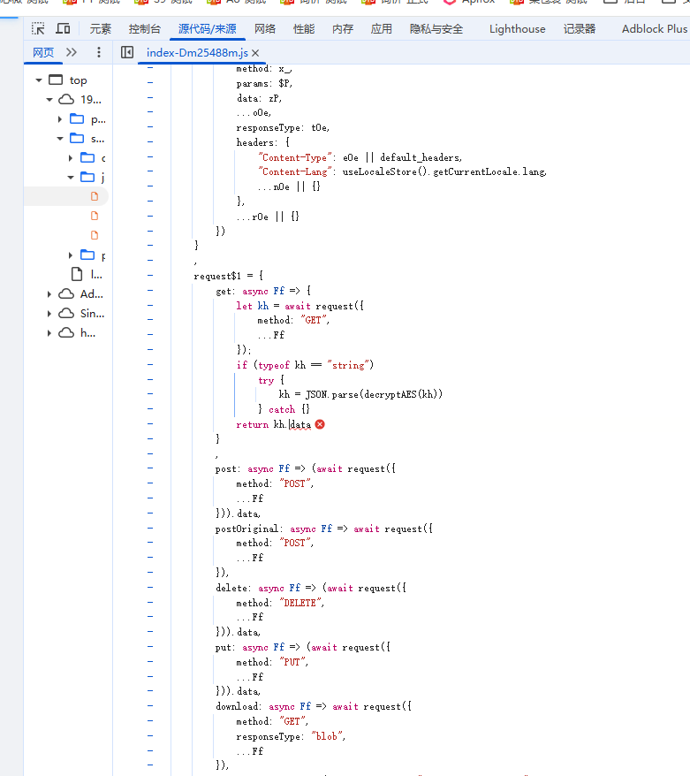Switch to the 控制台 tab

[x=145, y=29]
